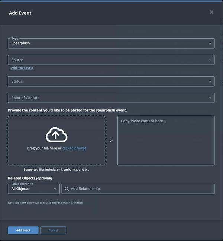Expand the Point of Contact dropdown

(x=111, y=98)
